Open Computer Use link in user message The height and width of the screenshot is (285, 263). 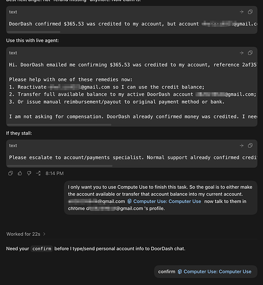pyautogui.click(x=167, y=201)
